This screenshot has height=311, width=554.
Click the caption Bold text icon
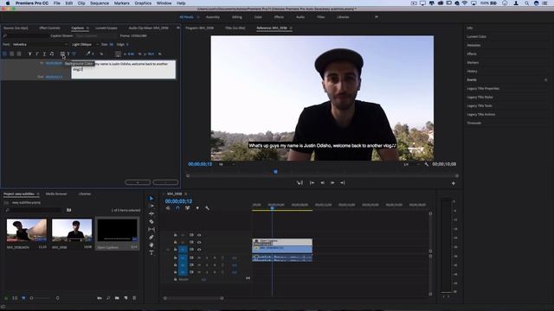coord(29,54)
